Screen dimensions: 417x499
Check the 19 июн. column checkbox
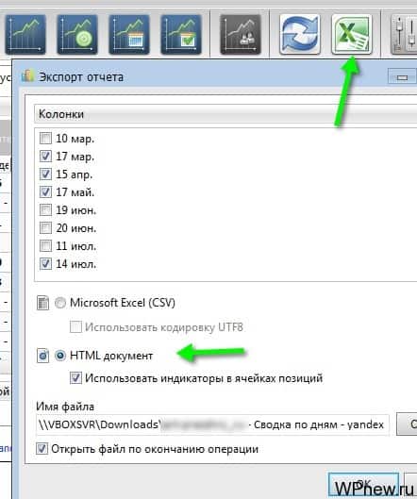click(x=45, y=210)
